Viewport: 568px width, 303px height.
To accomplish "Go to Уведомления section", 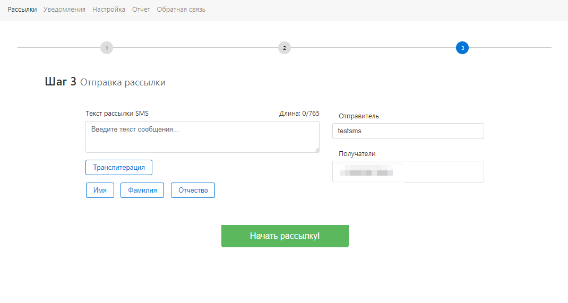I will point(64,10).
